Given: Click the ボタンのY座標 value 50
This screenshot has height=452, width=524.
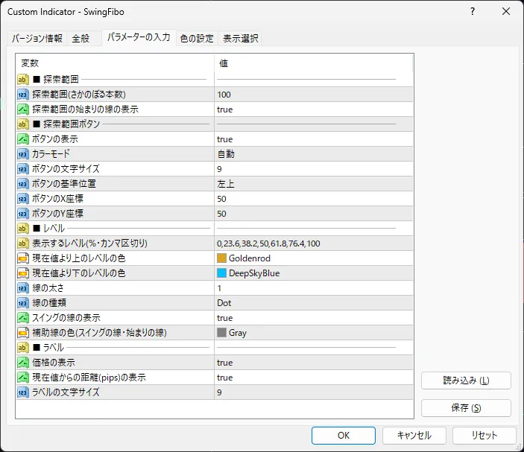Looking at the screenshot, I should click(x=314, y=213).
